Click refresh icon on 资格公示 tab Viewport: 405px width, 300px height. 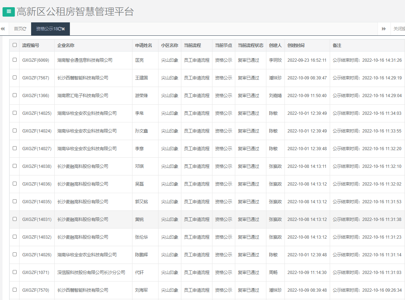click(x=60, y=29)
